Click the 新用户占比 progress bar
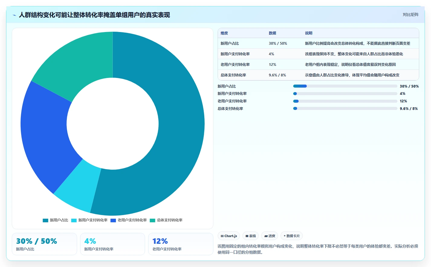This screenshot has width=431, height=267. pos(345,86)
